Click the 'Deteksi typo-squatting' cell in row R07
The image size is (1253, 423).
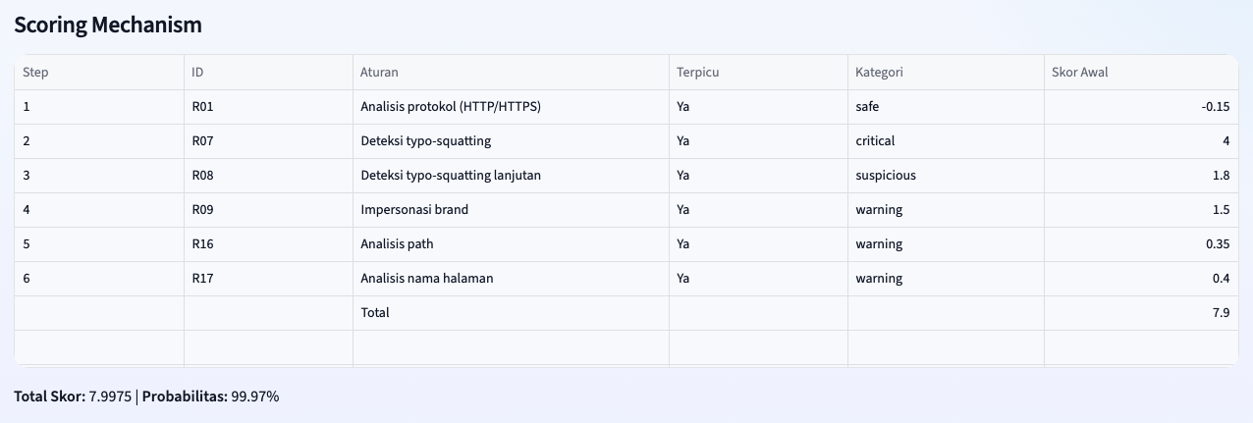tap(511, 141)
